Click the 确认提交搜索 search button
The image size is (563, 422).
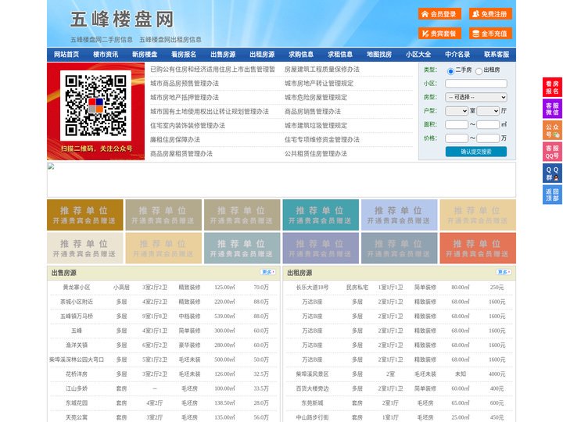tap(476, 152)
